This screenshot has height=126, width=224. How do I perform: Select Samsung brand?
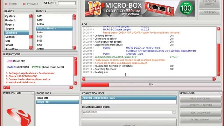17,33
